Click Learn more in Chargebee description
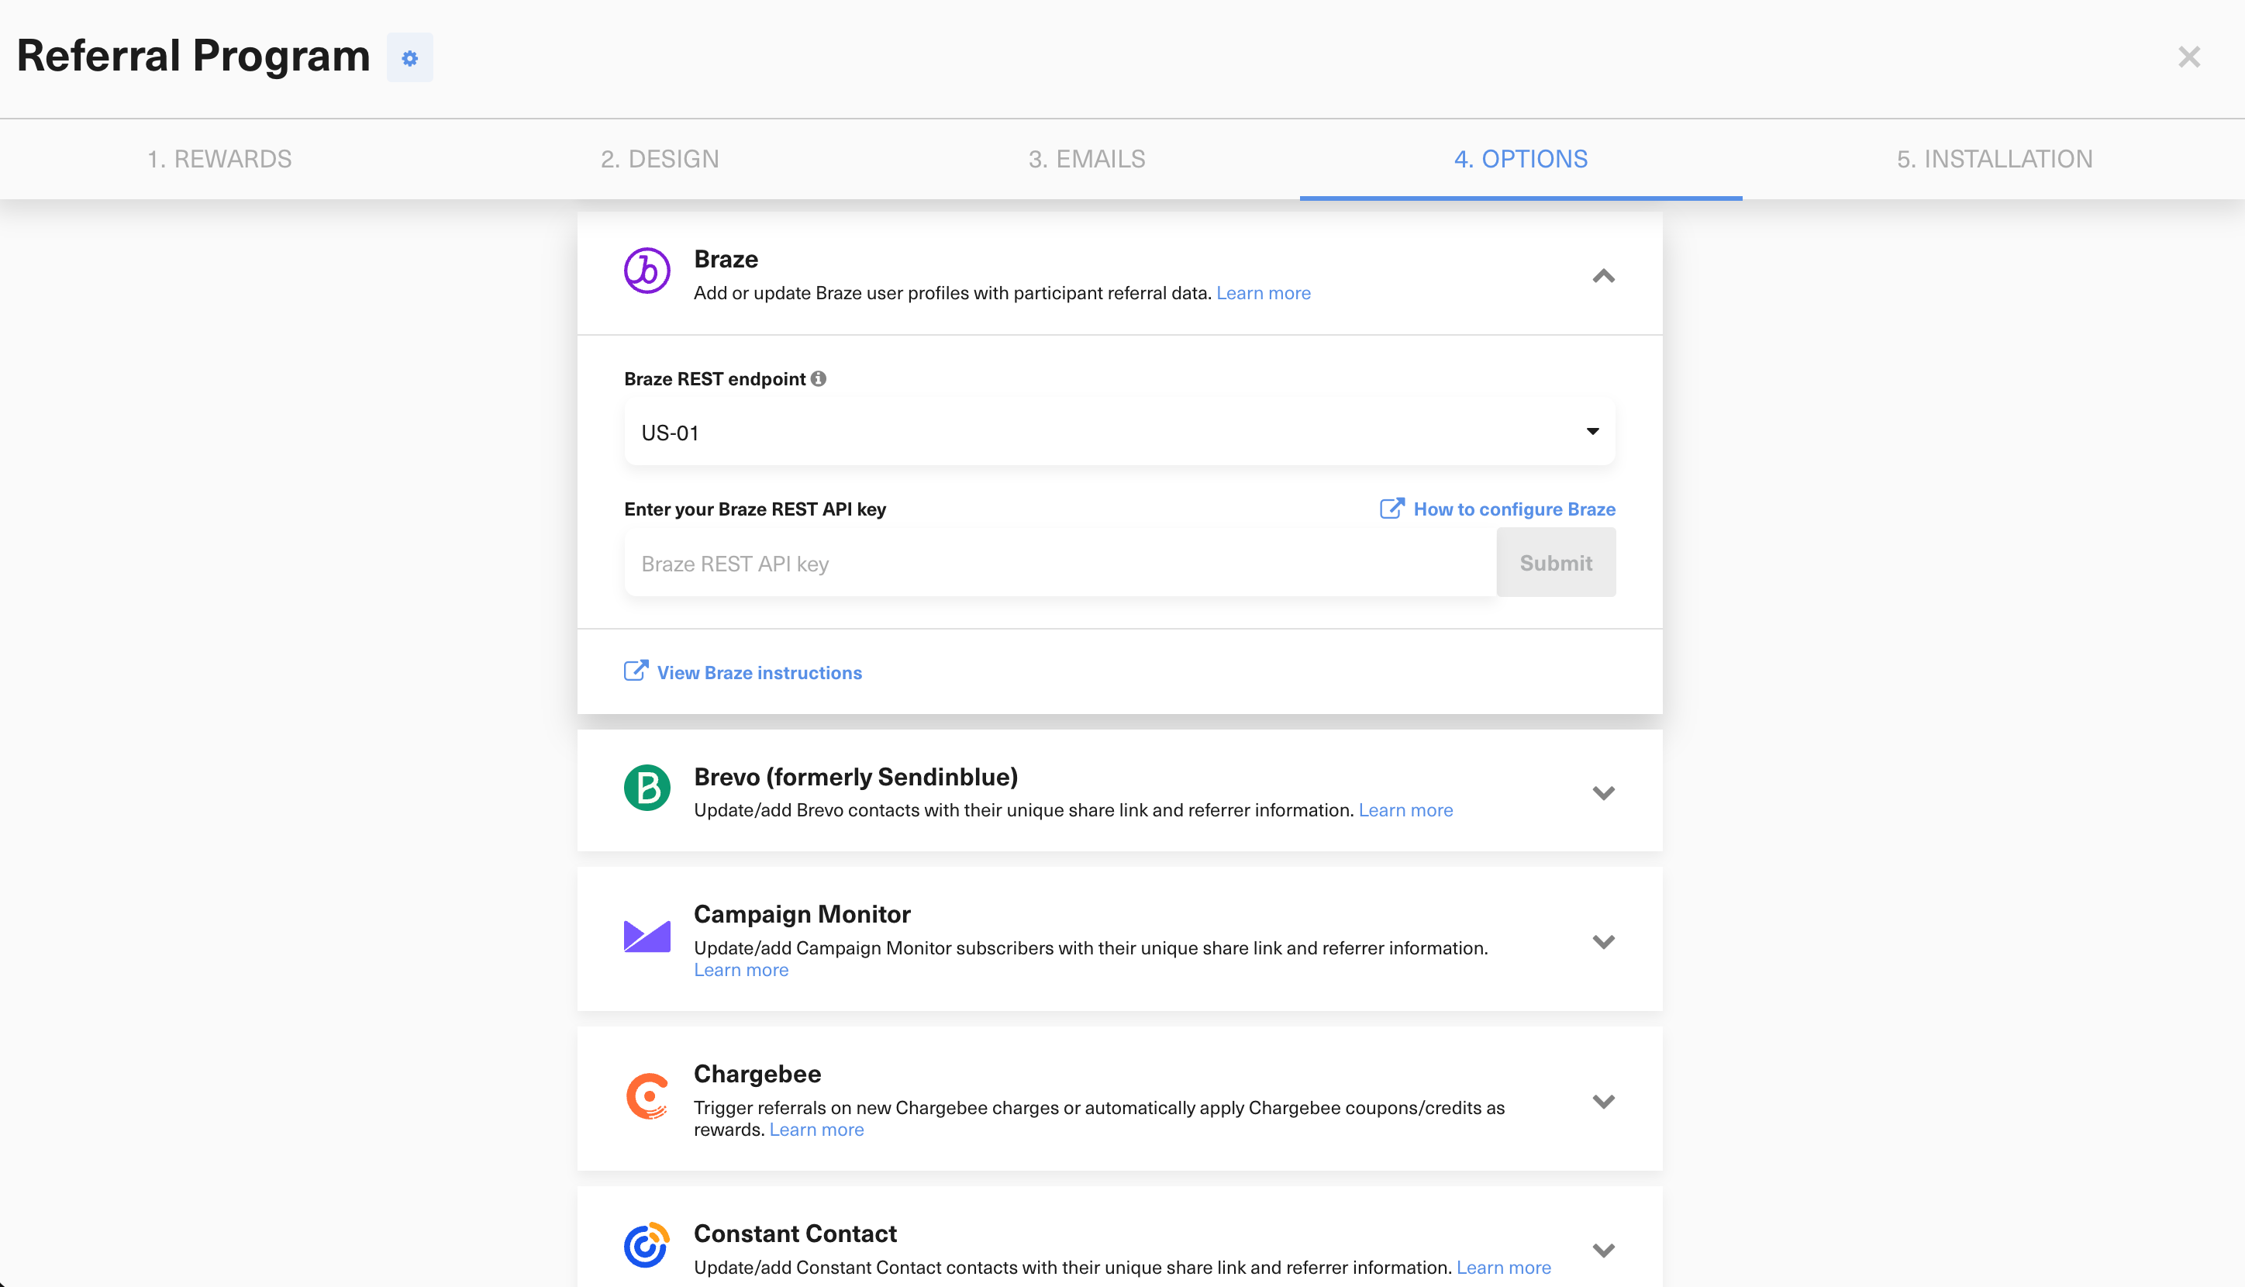 [817, 1130]
